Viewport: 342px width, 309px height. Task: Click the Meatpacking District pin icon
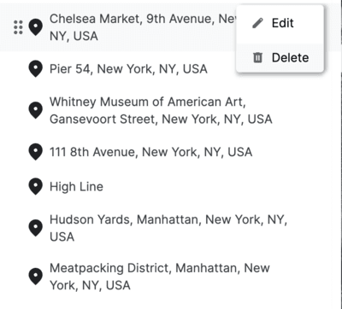[36, 277]
